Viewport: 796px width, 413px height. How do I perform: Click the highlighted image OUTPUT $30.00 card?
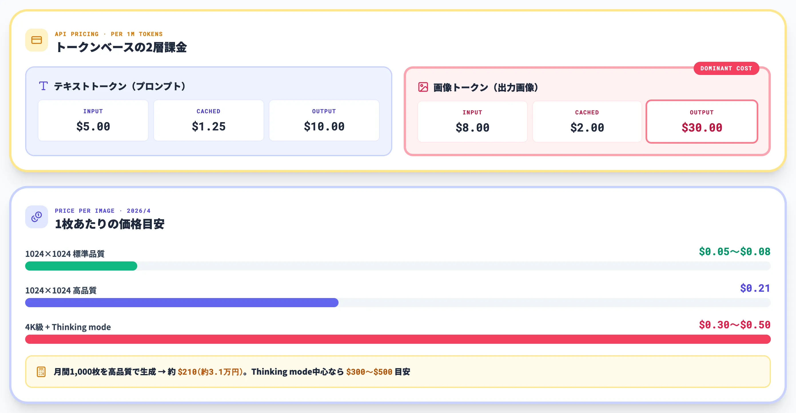pos(701,122)
